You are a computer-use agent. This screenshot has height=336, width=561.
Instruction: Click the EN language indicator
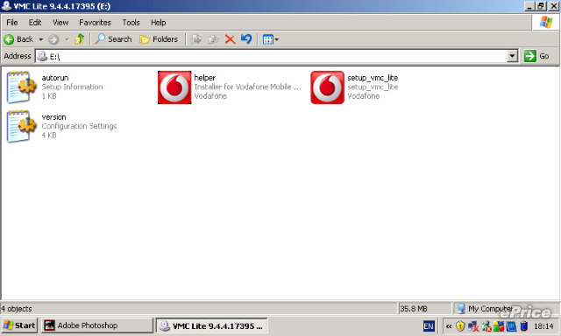pyautogui.click(x=429, y=325)
